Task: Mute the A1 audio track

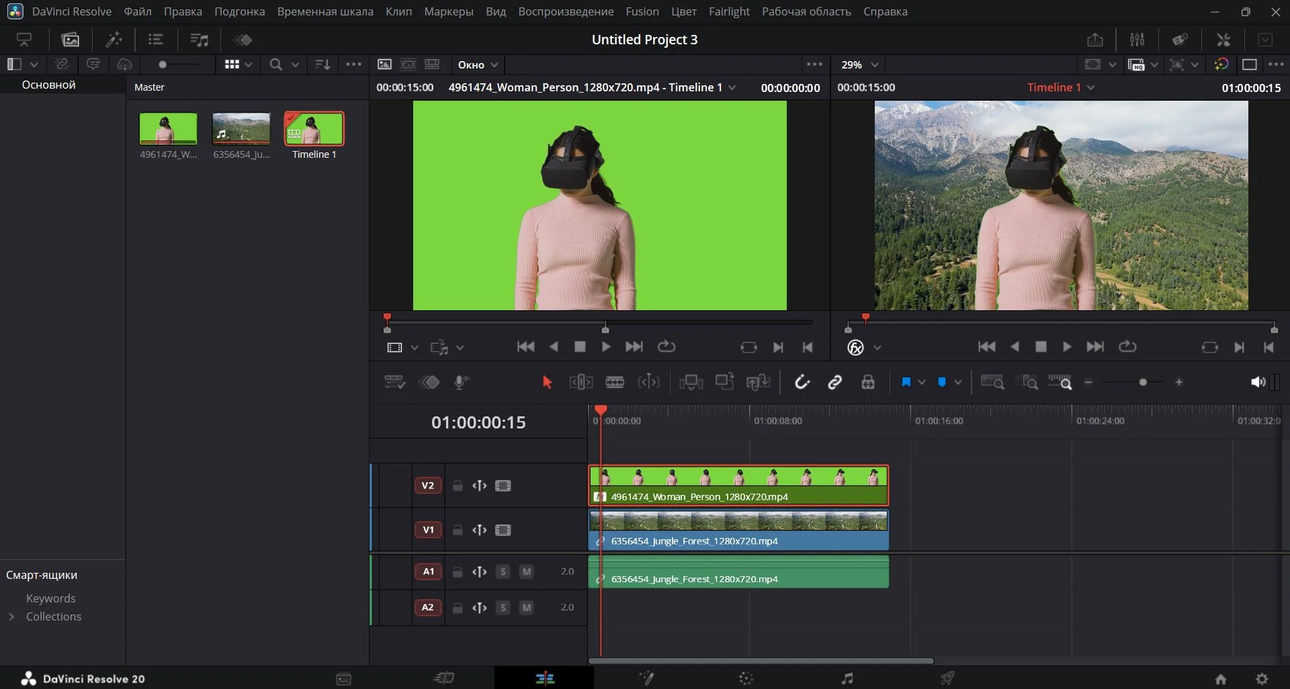Action: [x=527, y=571]
